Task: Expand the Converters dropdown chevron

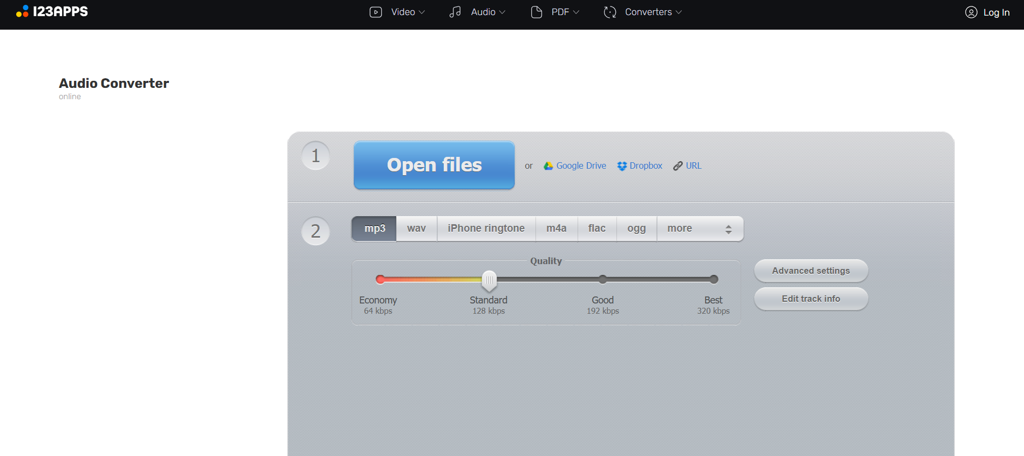Action: 679,12
